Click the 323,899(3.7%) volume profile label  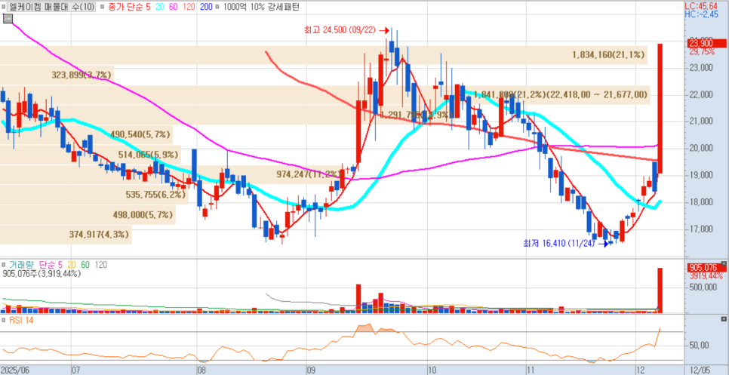[x=82, y=75]
